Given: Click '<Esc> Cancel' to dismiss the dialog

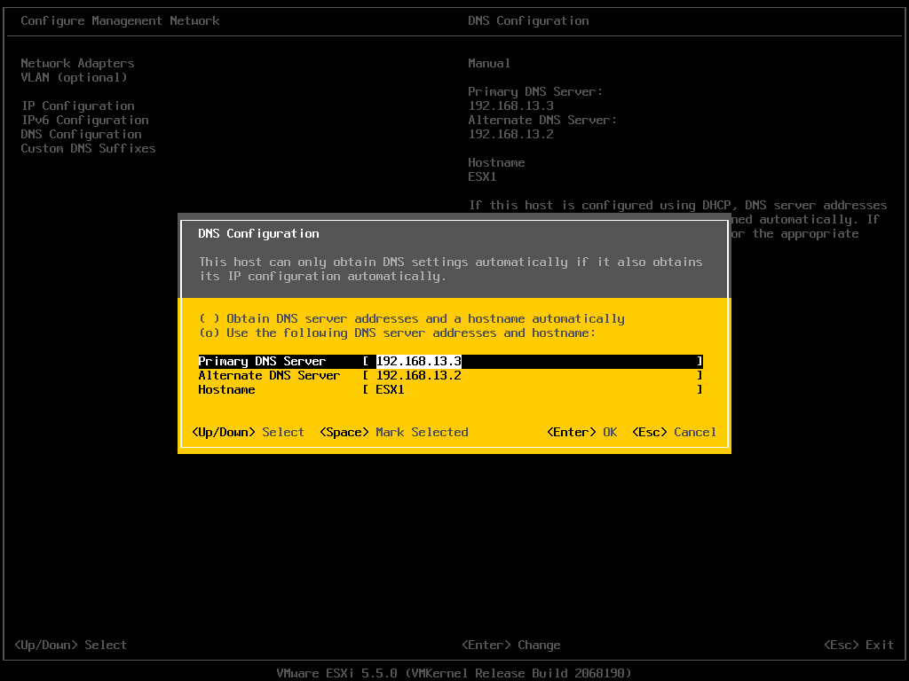Looking at the screenshot, I should tap(675, 432).
